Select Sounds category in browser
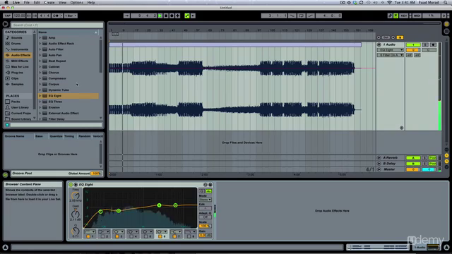This screenshot has width=452, height=254. 17,37
